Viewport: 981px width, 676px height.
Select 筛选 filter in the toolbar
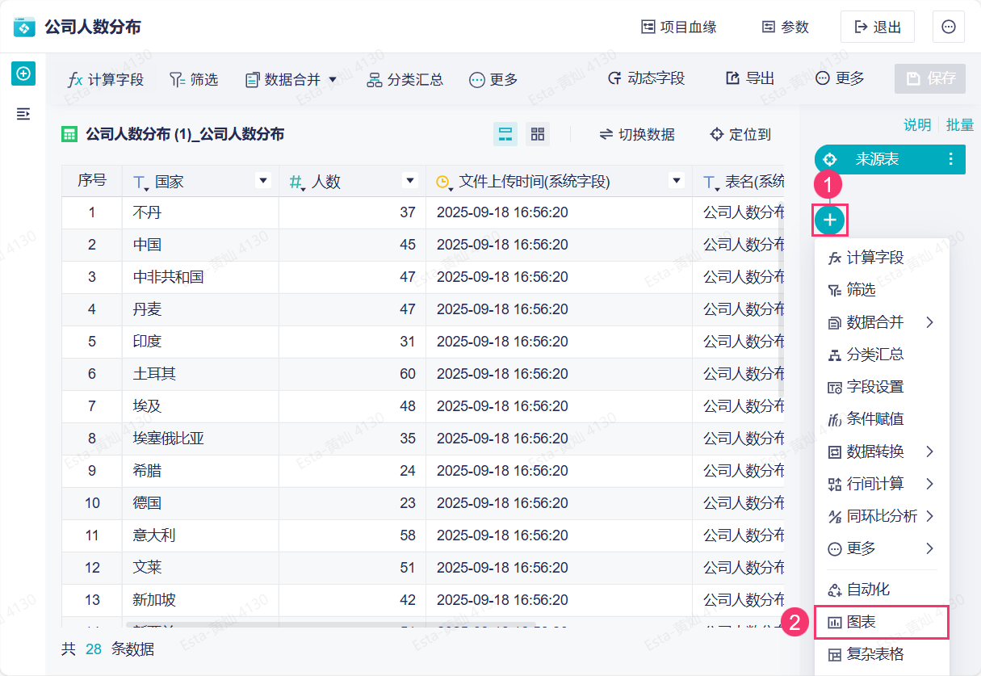coord(194,79)
